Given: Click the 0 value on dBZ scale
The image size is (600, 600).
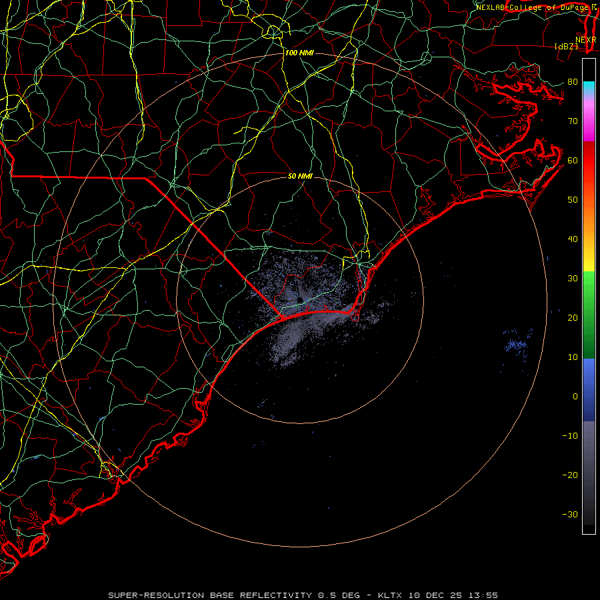Looking at the screenshot, I should click(575, 397).
